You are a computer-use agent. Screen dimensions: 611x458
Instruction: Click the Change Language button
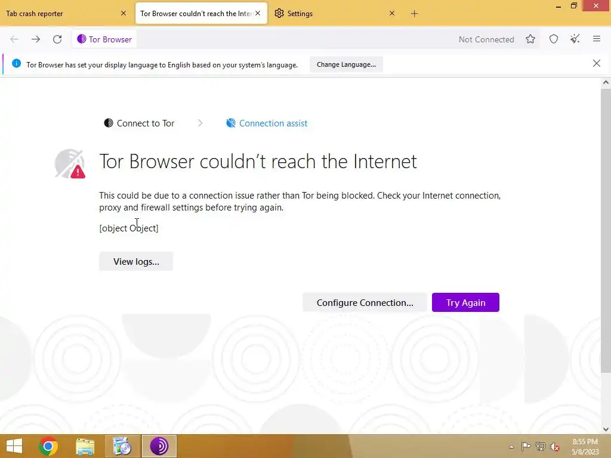346,64
